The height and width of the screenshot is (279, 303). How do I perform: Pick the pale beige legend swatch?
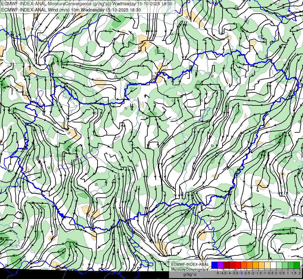coord(267,265)
